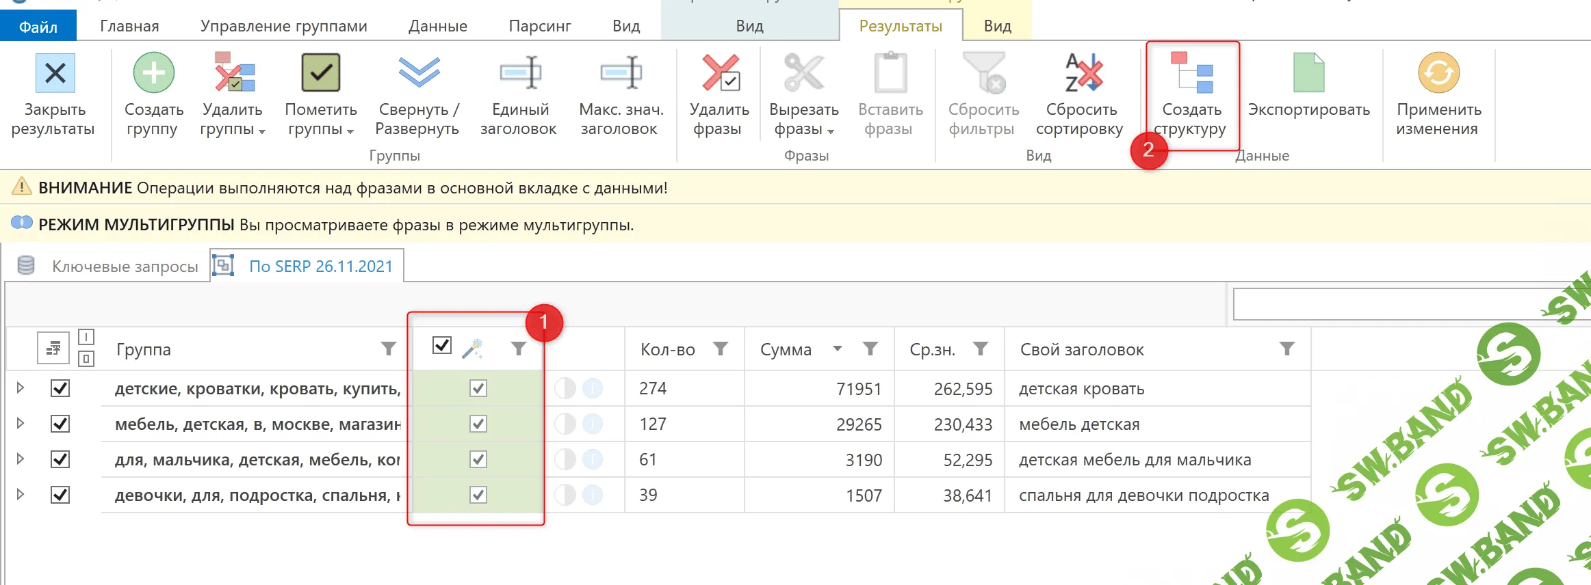Image resolution: width=1591 pixels, height=585 pixels.
Task: Click Collapse / Expand groups icon
Action: pyautogui.click(x=418, y=73)
